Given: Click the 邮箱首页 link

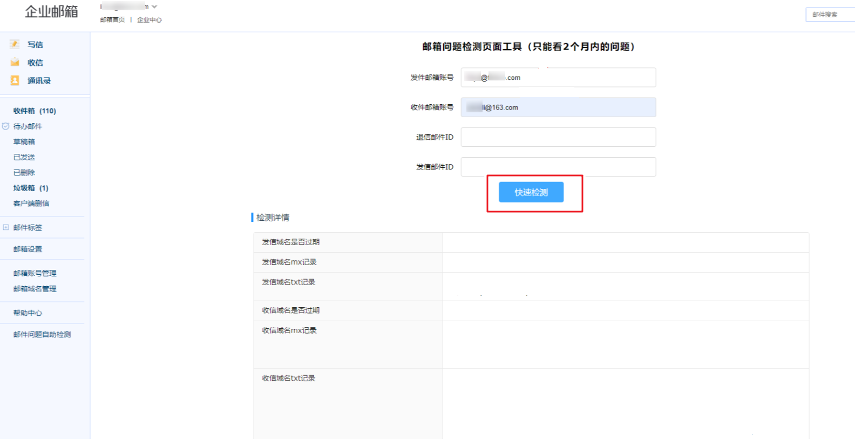Looking at the screenshot, I should 112,19.
